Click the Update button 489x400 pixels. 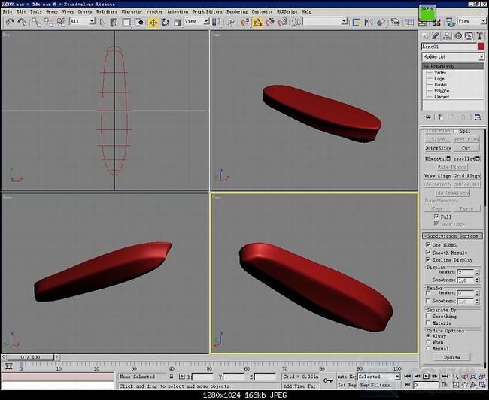(x=452, y=357)
